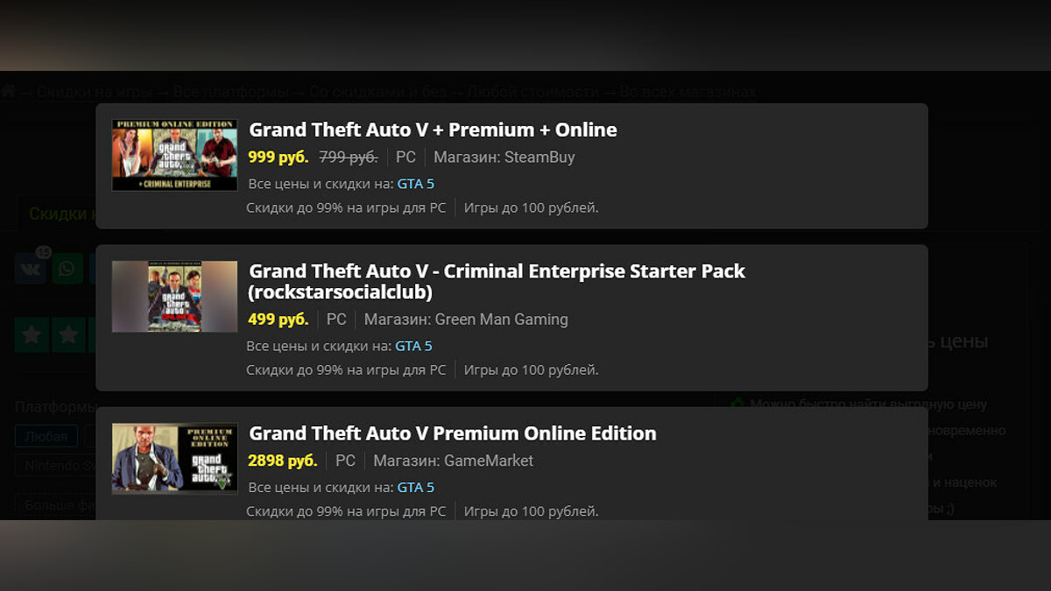Screen dimensions: 1051x591
Task: Click the GTA 5 link in the SteamBuy offer
Action: click(x=415, y=184)
